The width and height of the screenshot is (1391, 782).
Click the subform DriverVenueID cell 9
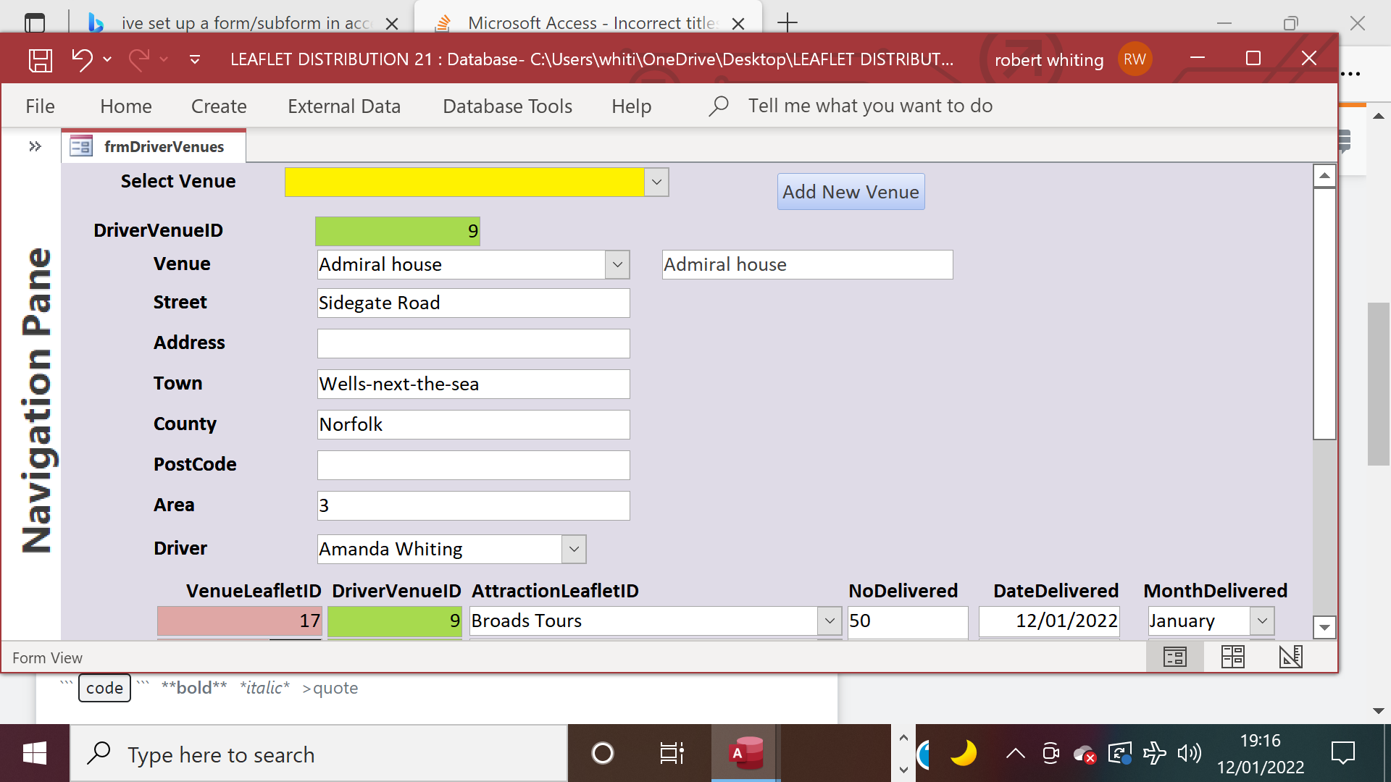coord(395,621)
